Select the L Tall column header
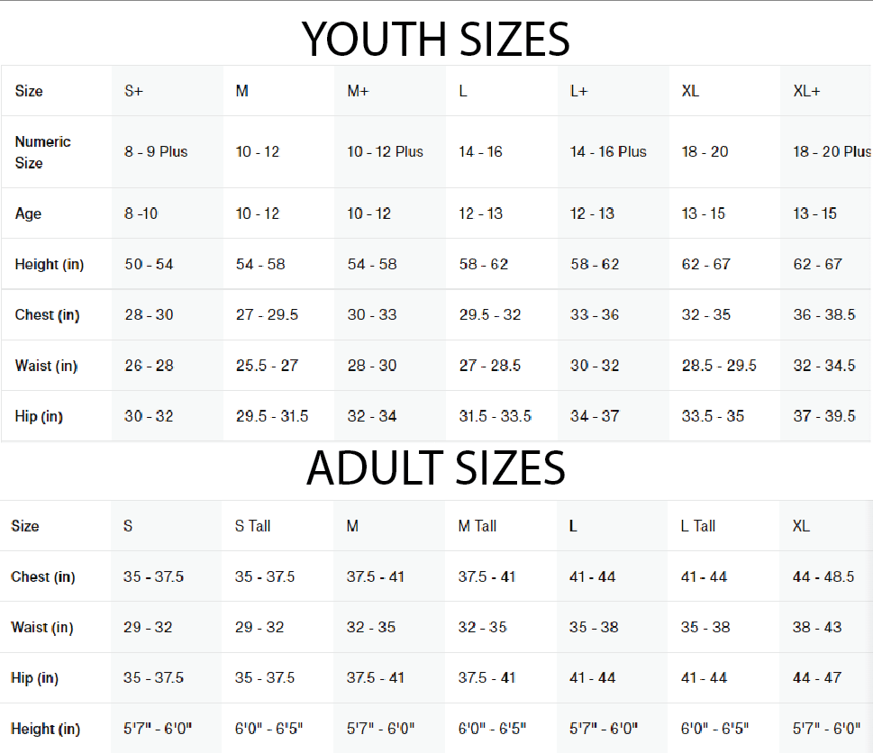873x753 pixels. point(698,526)
